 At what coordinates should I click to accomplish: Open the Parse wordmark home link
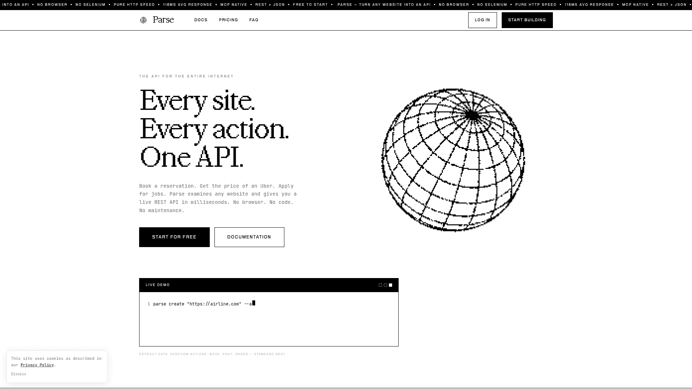point(163,20)
